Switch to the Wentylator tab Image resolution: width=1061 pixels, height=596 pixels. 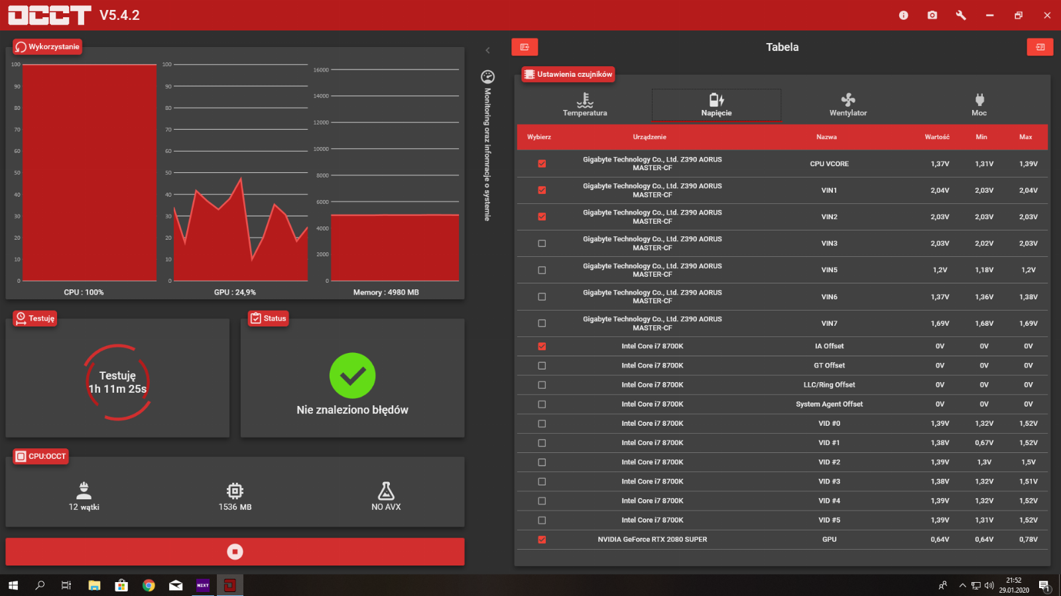[848, 105]
